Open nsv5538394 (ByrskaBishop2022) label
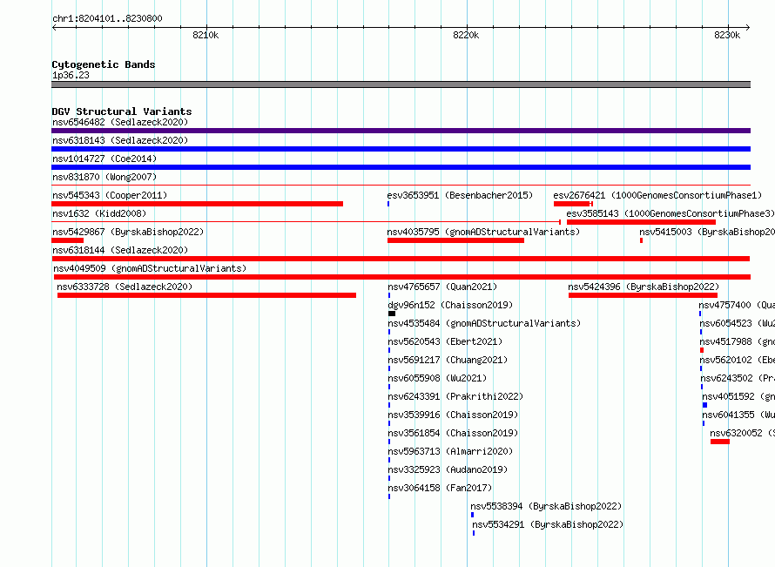 pos(546,506)
